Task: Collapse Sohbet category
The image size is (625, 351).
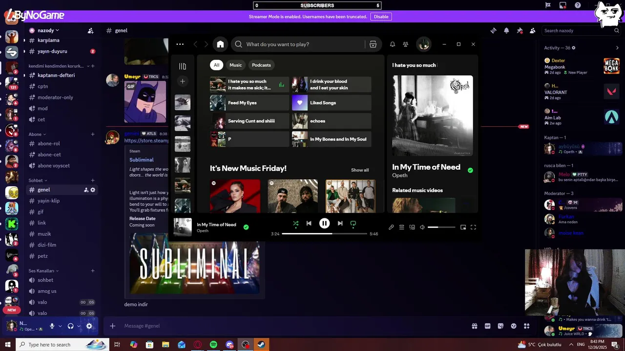Action: click(x=38, y=180)
